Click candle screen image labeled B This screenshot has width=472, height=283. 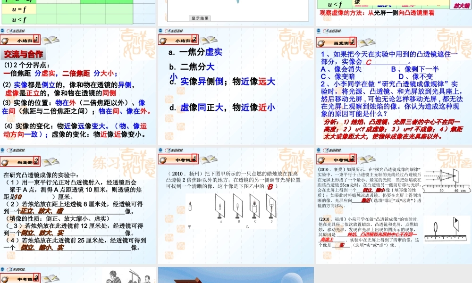pos(238,206)
